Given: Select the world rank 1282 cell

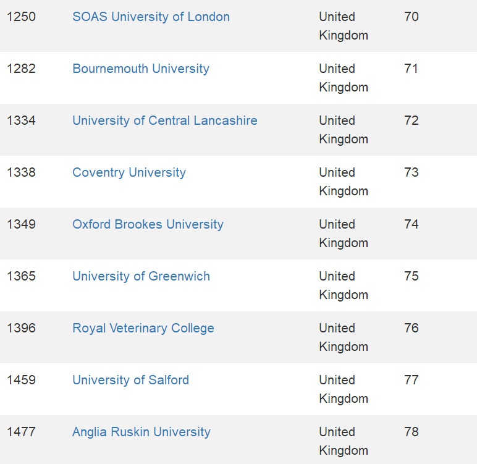Looking at the screenshot, I should pyautogui.click(x=21, y=69).
